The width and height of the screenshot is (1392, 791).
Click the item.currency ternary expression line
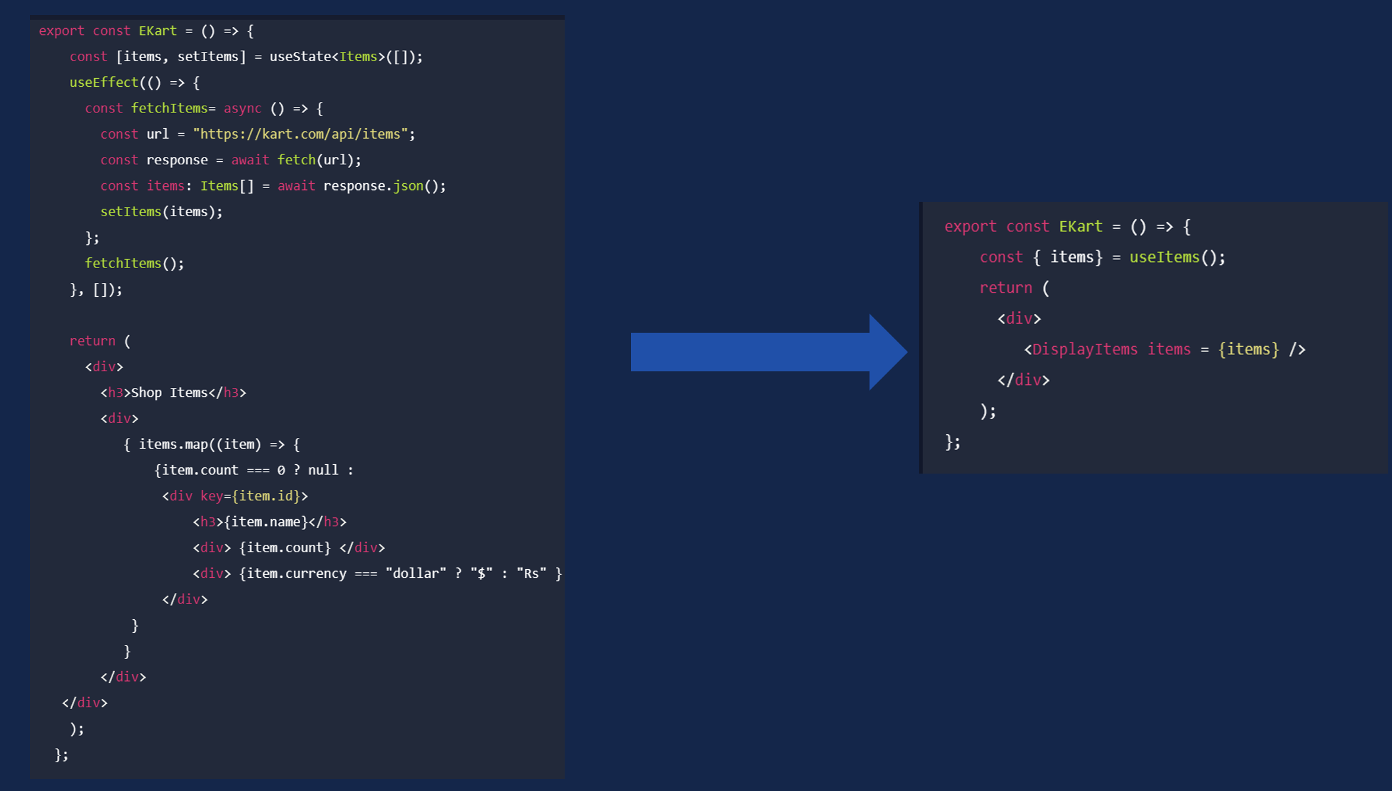(377, 574)
